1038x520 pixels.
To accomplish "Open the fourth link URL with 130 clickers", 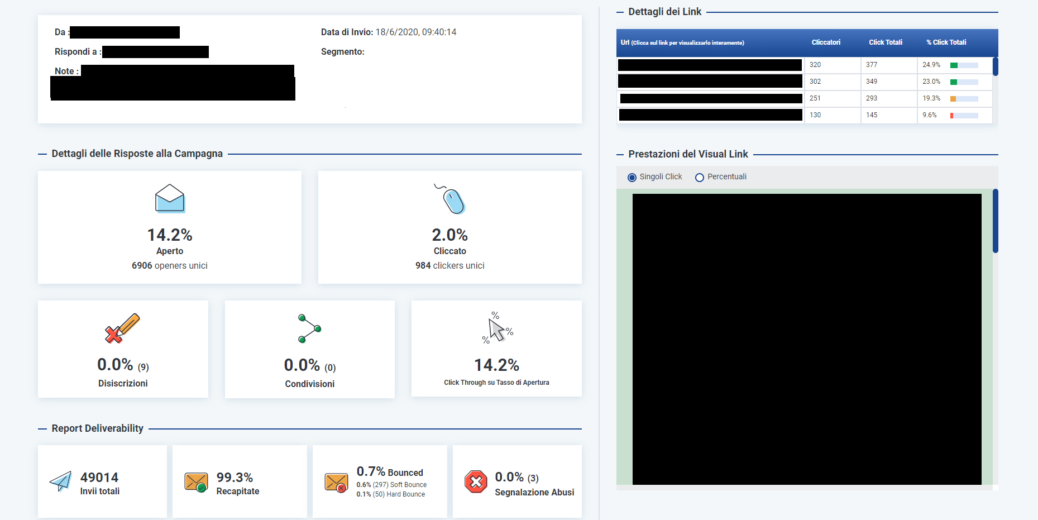I will (x=710, y=115).
